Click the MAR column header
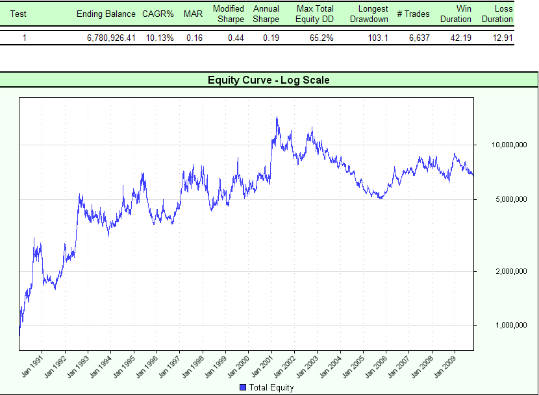Image resolution: width=539 pixels, height=395 pixels. 194,14
